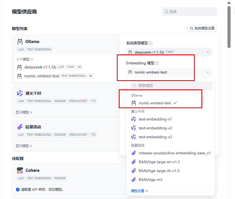Click the Ollama group header in dropdown
The width and height of the screenshot is (235, 199).
[137, 95]
